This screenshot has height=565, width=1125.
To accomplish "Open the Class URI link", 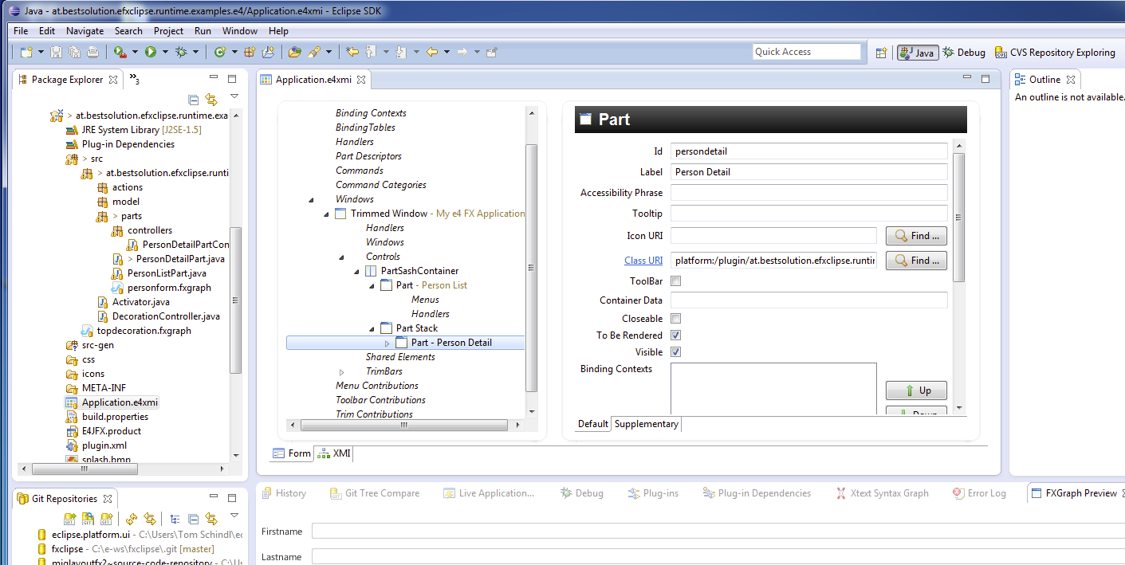I will 643,261.
